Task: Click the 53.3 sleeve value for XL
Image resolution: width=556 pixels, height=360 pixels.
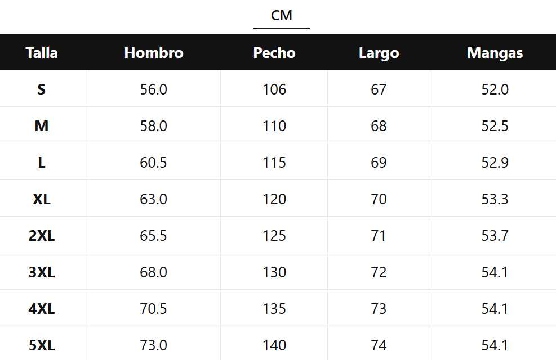Action: point(495,199)
